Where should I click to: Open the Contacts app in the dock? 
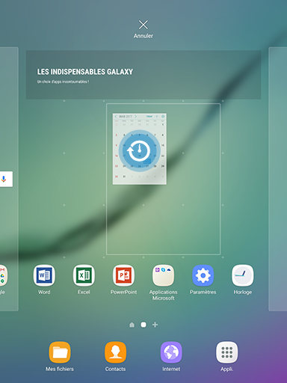pos(115,352)
